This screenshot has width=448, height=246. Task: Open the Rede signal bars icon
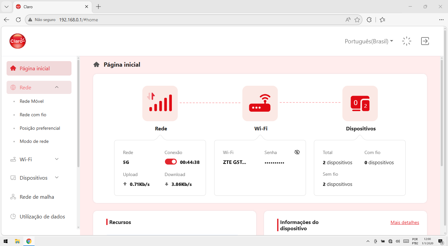pos(160,103)
